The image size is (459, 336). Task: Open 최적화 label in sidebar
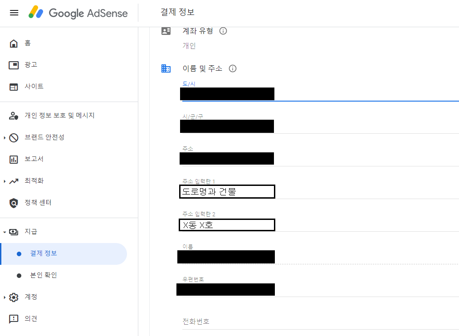[x=34, y=181]
